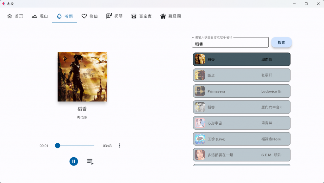Switch to the 观山 tab

[x=40, y=16]
